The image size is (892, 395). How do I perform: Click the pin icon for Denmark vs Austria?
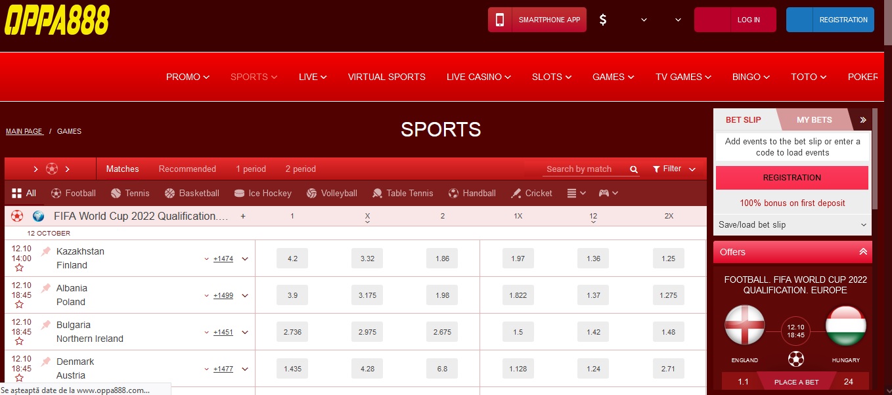(x=46, y=362)
